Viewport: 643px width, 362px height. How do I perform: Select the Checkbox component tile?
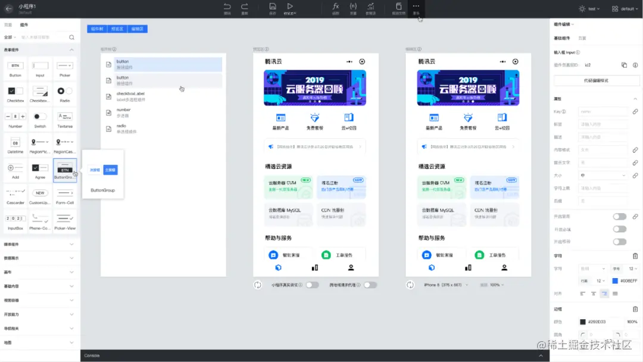(x=15, y=94)
